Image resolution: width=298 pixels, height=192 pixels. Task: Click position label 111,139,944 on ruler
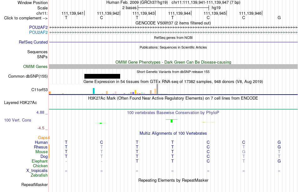coord(179,13)
